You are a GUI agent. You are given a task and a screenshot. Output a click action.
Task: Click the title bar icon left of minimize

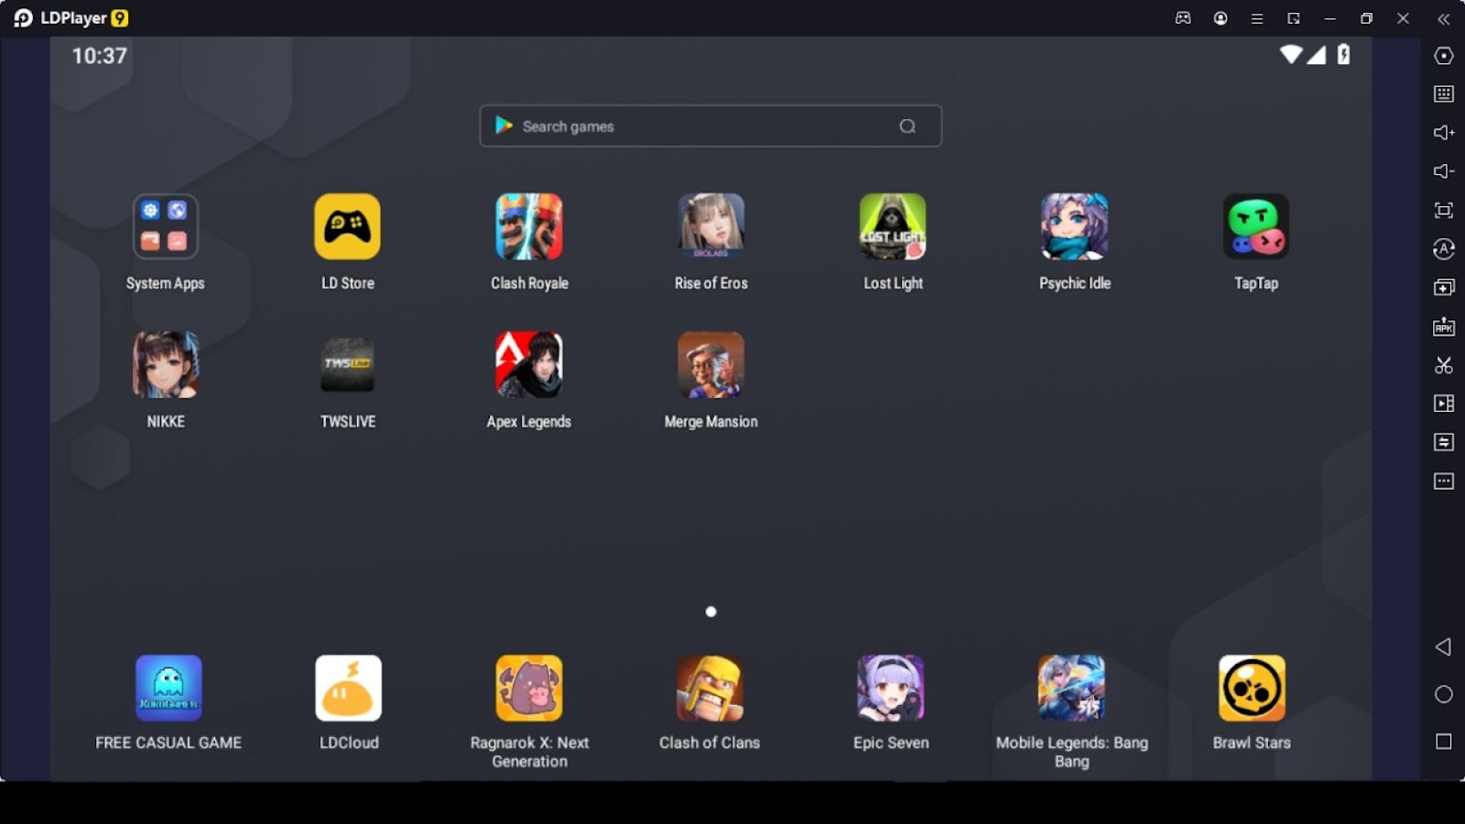click(x=1294, y=18)
